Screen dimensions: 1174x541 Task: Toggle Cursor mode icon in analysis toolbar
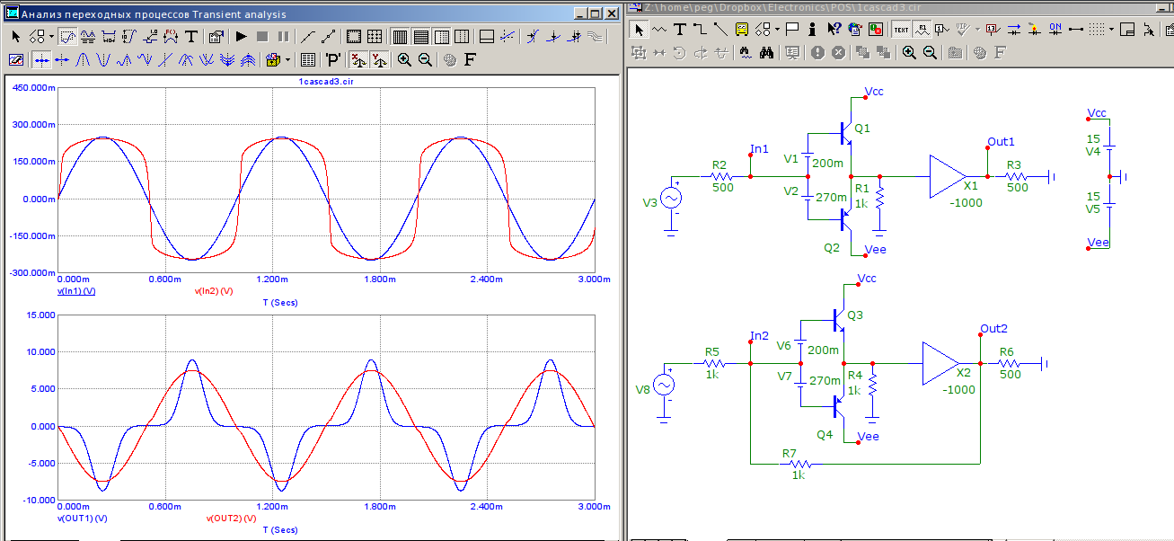pos(87,37)
